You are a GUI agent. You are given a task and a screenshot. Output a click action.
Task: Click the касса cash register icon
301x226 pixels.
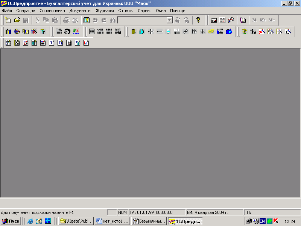tap(220, 32)
